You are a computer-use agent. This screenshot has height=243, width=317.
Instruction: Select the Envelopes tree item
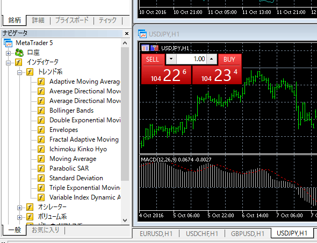64,130
